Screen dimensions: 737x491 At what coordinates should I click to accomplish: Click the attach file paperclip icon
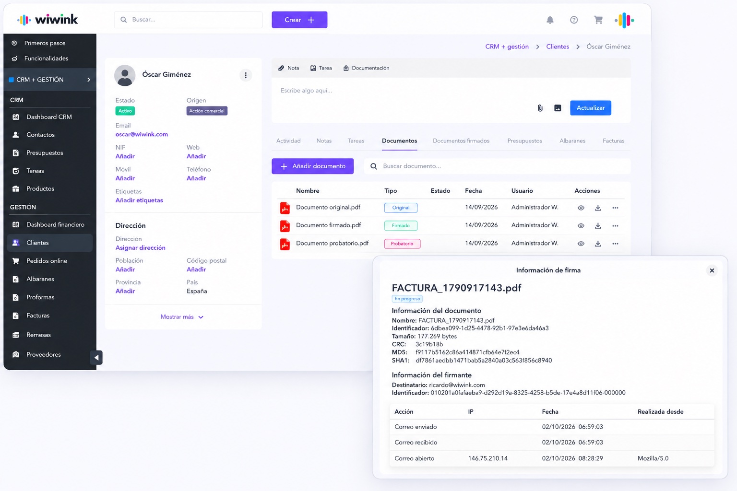540,108
